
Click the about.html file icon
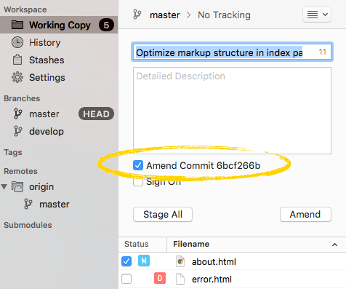click(x=180, y=261)
